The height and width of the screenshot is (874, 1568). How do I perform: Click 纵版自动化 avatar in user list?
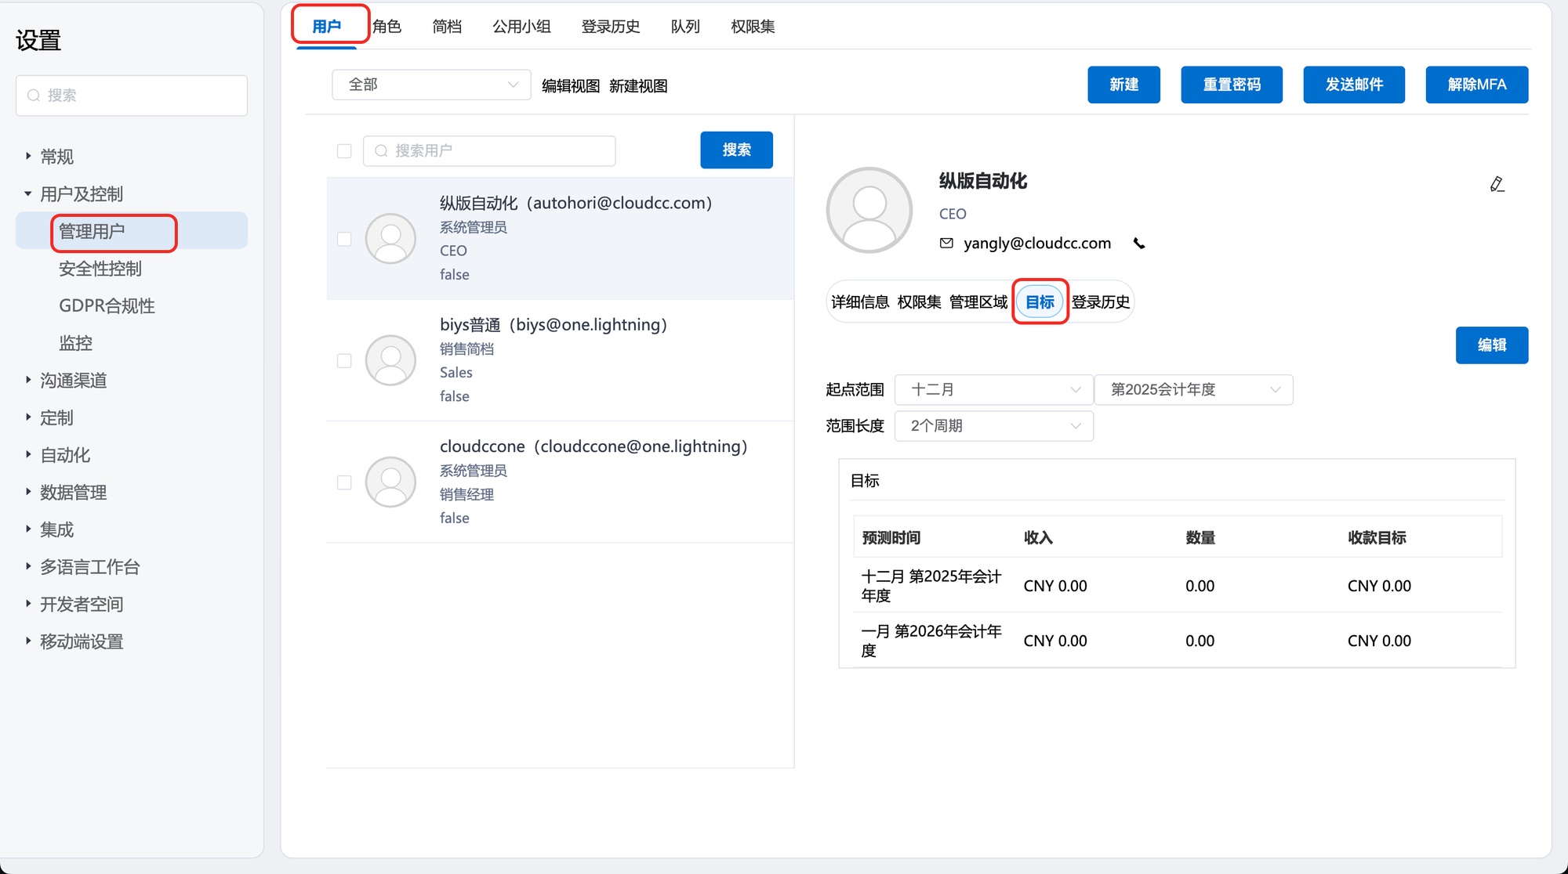coord(390,238)
